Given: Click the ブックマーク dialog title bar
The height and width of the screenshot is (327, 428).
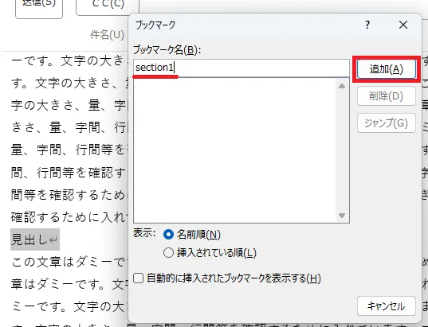Looking at the screenshot, I should click(x=245, y=25).
